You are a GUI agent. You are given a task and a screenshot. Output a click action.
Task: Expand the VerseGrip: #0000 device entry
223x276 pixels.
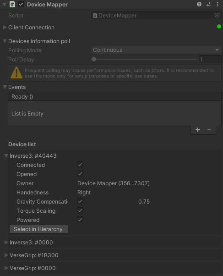(6, 268)
